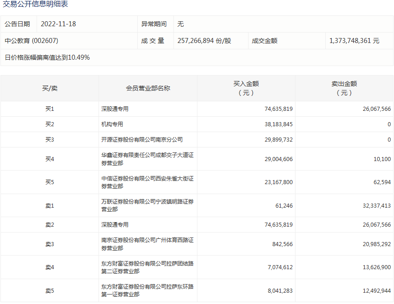Select the value 38,183,845

278,124
